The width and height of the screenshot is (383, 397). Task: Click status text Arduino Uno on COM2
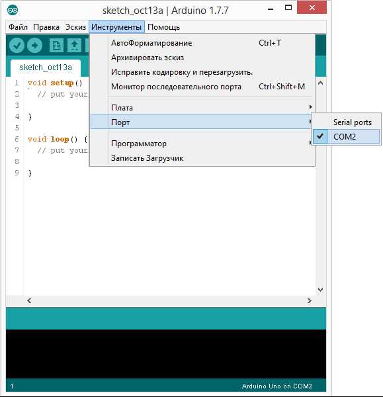[x=277, y=386]
